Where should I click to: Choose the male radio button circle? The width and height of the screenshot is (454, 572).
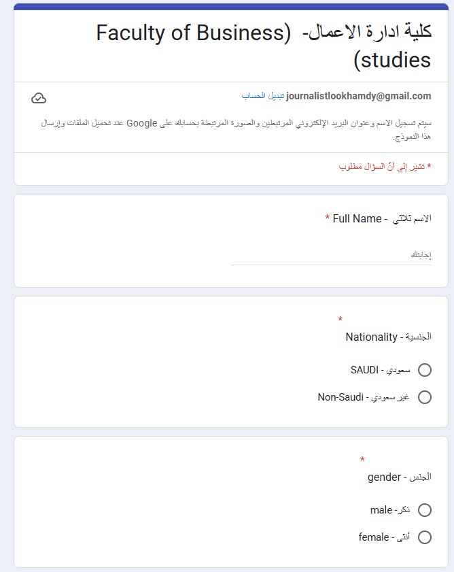point(425,510)
